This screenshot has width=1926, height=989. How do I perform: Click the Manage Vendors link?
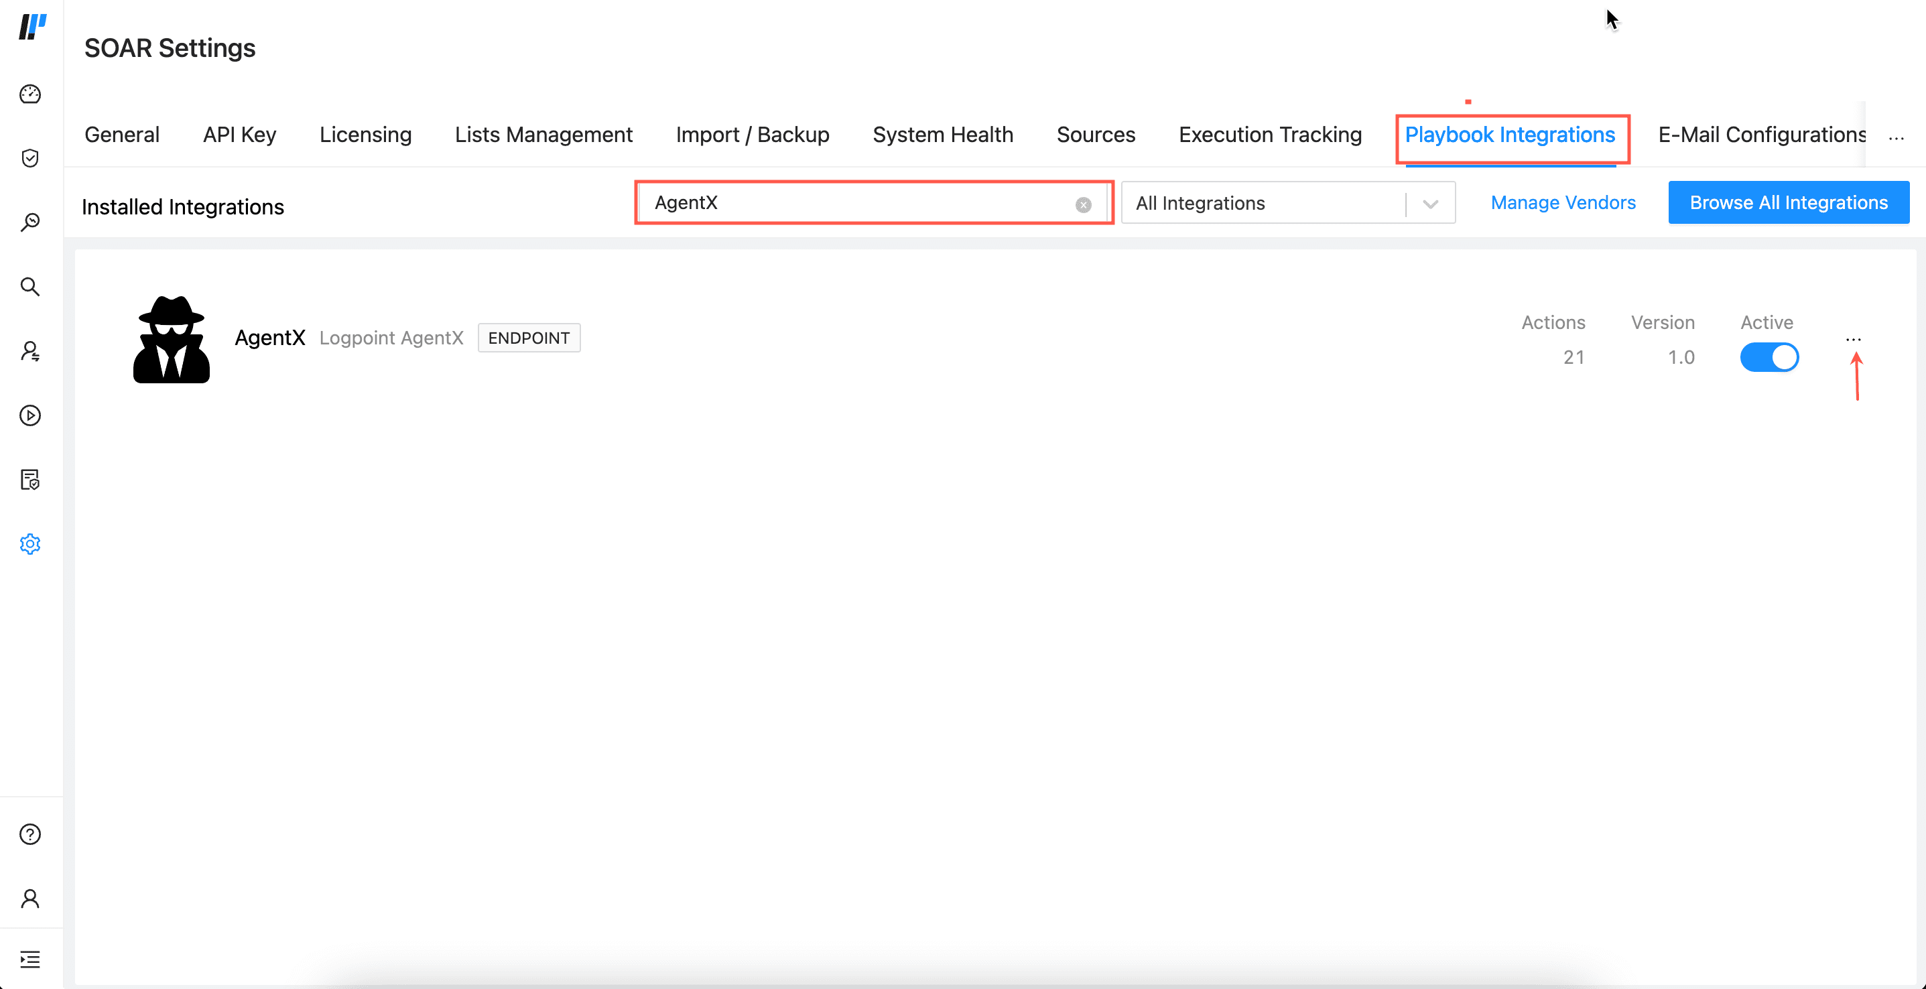click(1563, 203)
